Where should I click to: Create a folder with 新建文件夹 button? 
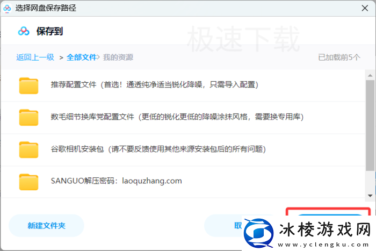[x=46, y=226]
